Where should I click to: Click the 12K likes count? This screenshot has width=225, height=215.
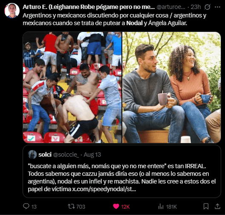tap(125, 206)
